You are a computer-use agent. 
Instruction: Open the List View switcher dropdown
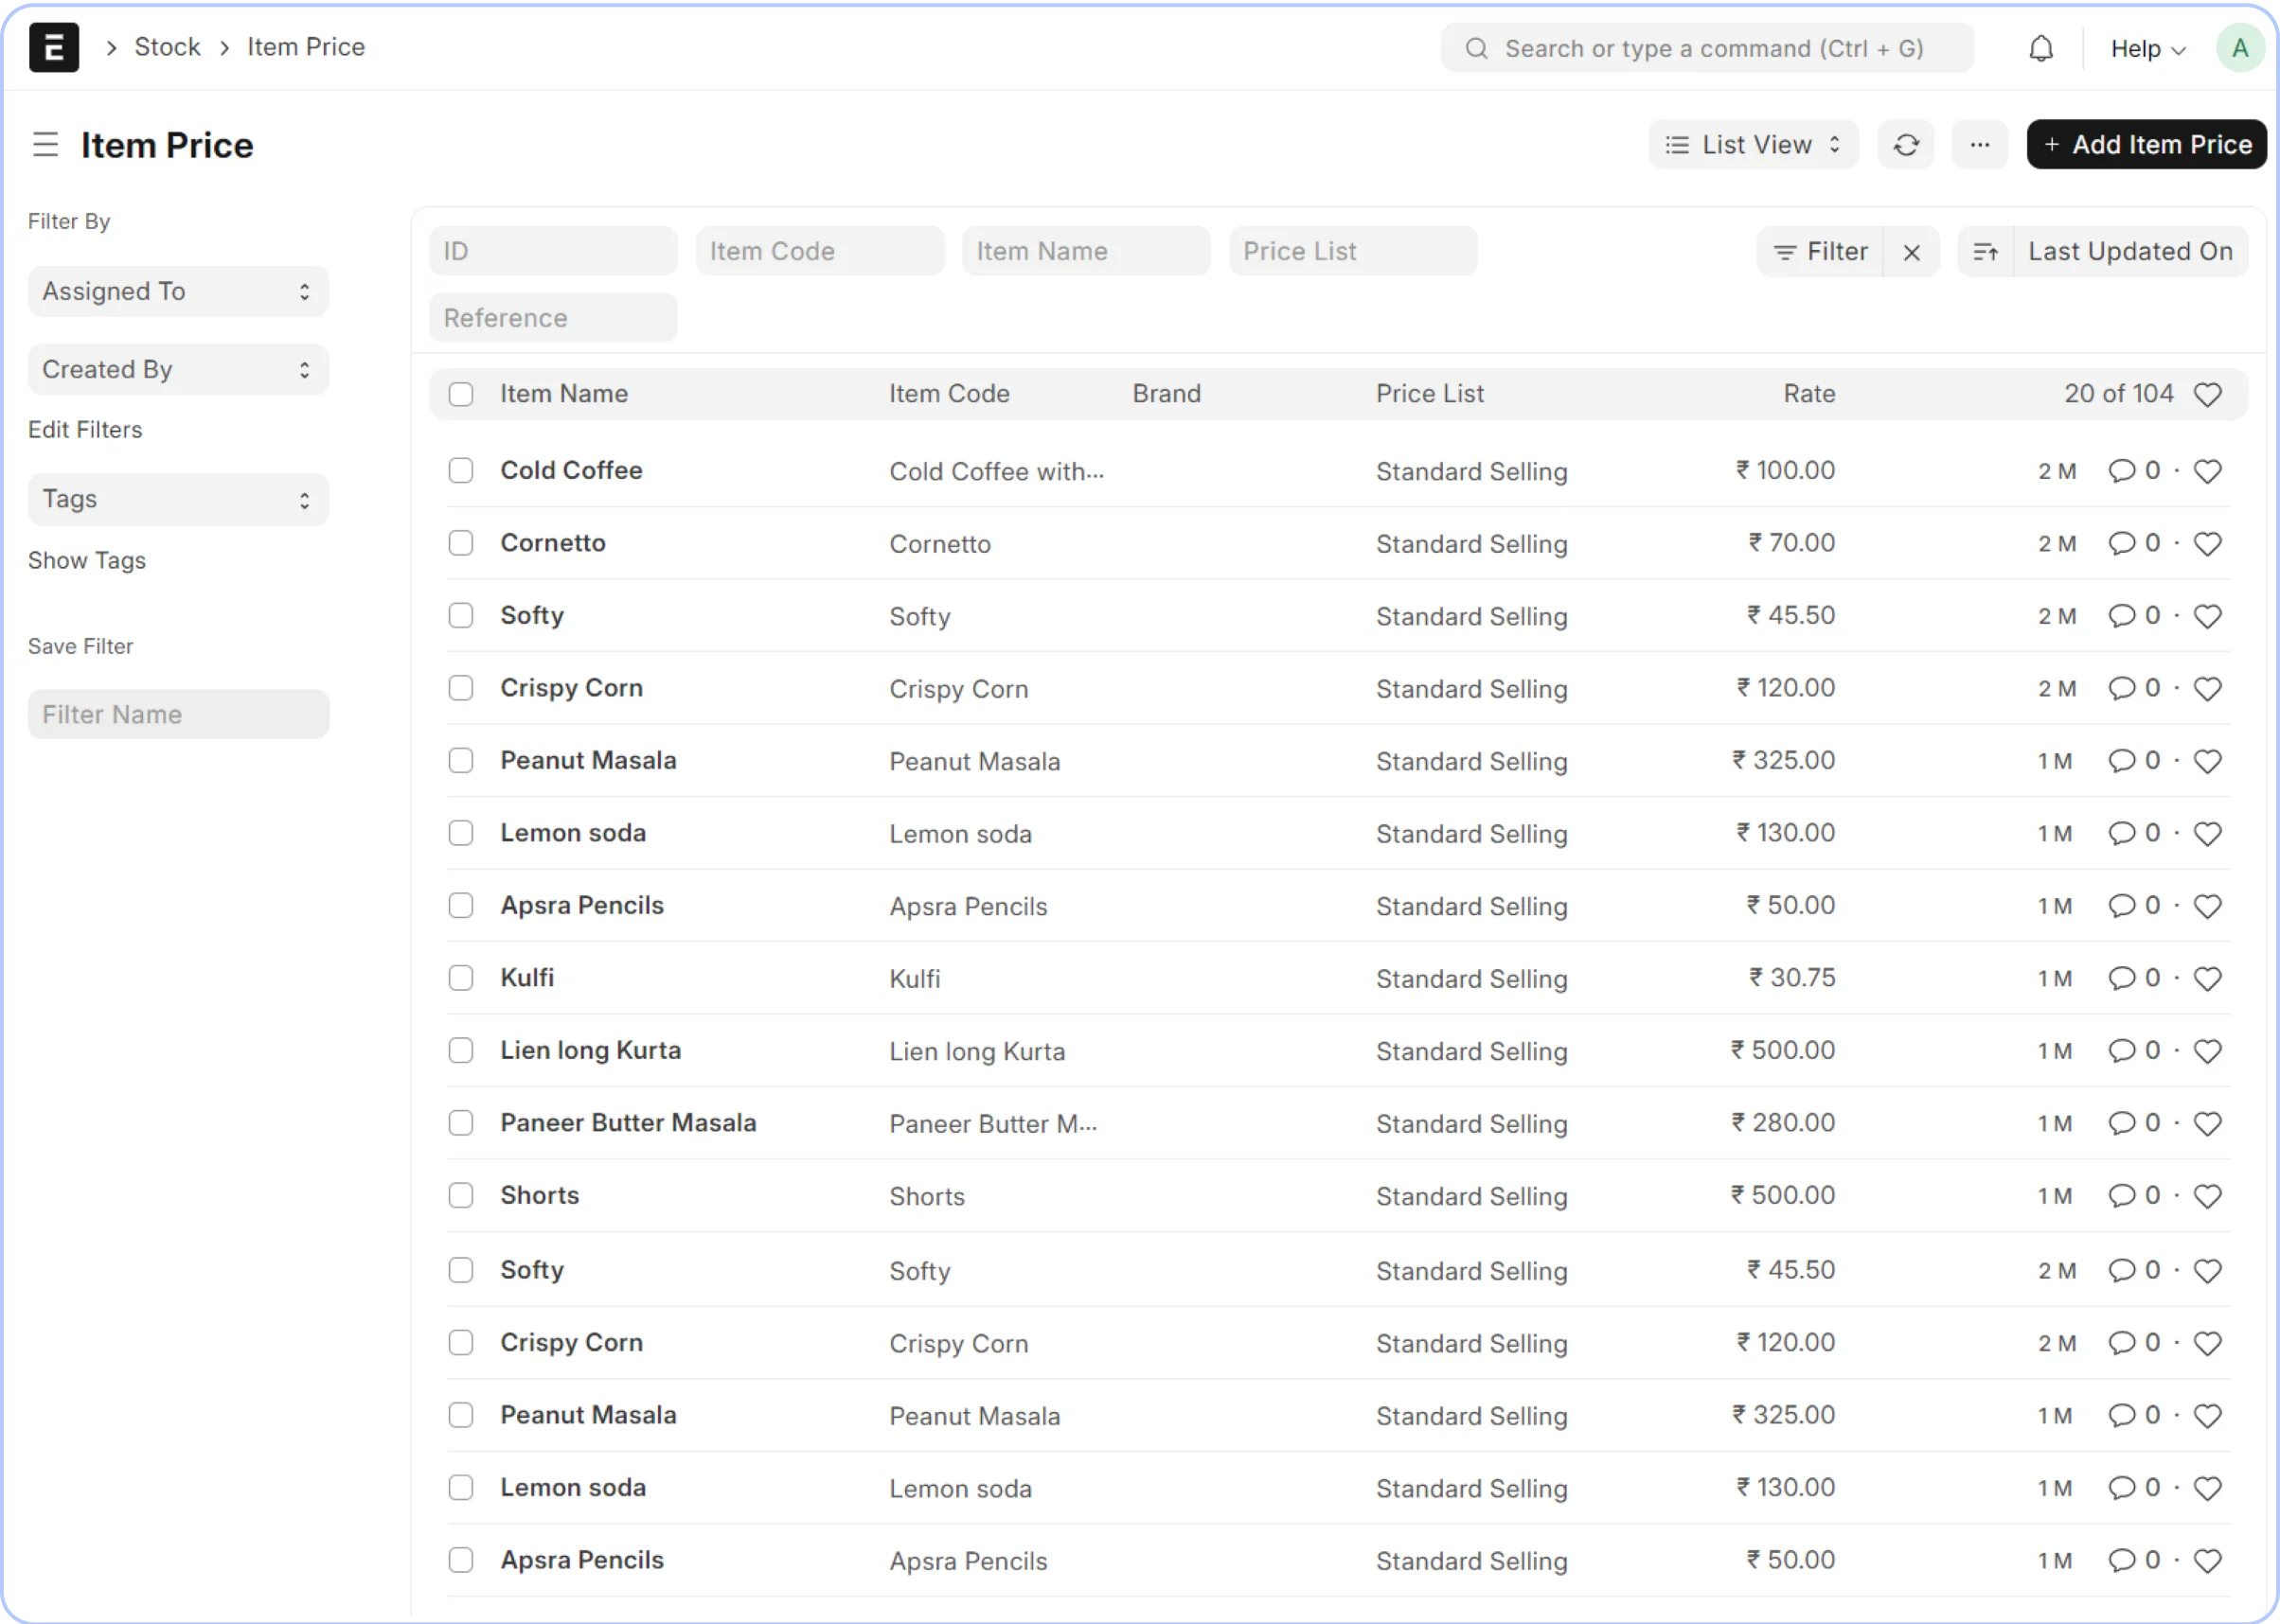pos(1753,145)
